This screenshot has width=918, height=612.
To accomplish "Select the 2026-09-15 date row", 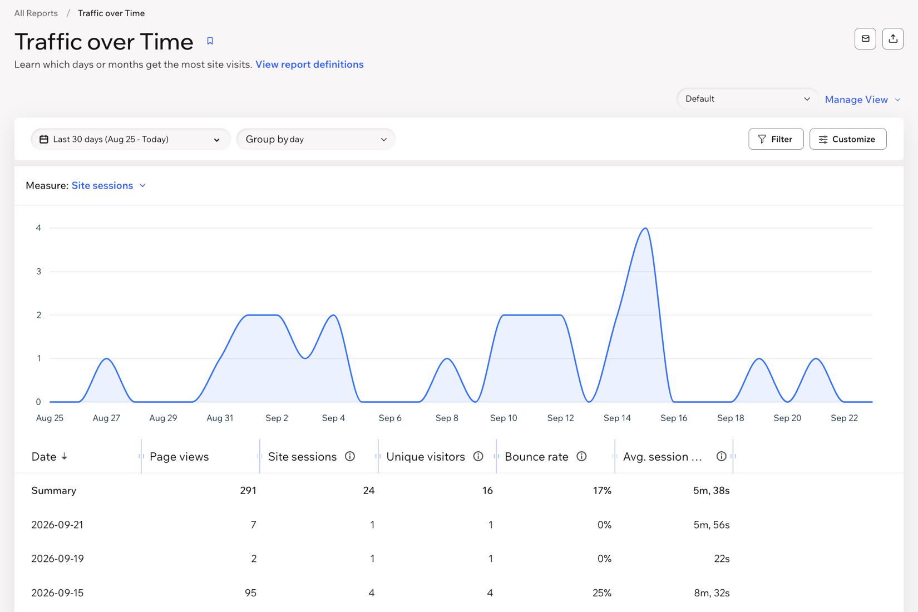I will pyautogui.click(x=459, y=593).
